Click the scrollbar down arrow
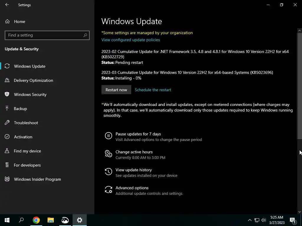 pyautogui.click(x=300, y=212)
